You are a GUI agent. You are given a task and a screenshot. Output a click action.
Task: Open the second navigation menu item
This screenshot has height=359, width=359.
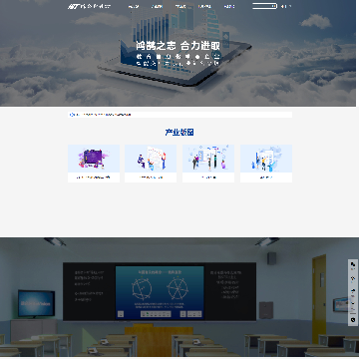coord(157,6)
